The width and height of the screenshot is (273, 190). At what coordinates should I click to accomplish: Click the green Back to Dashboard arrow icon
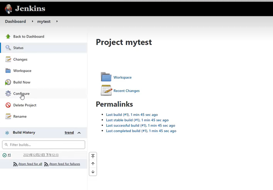coord(8,37)
